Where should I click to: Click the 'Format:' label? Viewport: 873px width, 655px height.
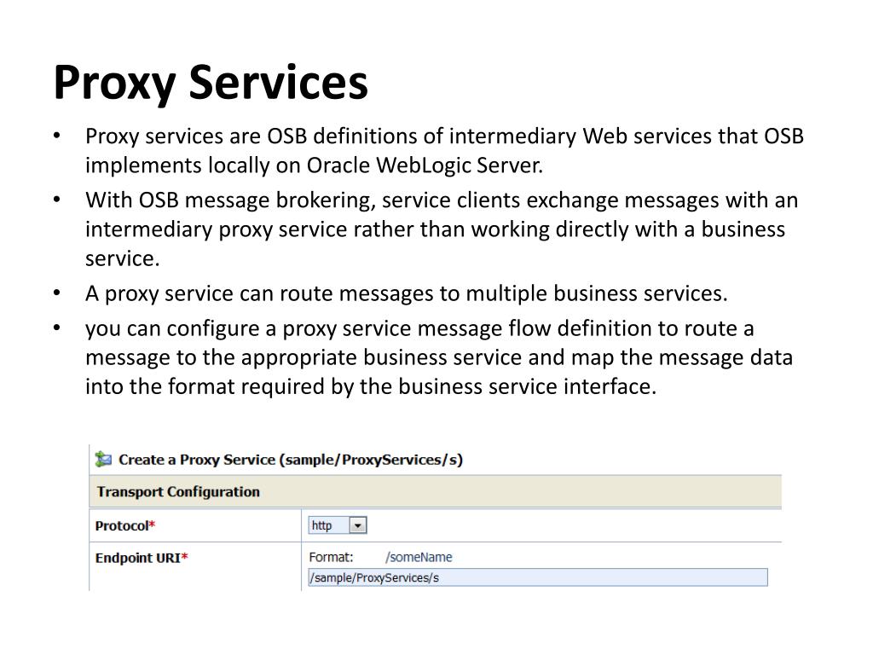tap(332, 558)
